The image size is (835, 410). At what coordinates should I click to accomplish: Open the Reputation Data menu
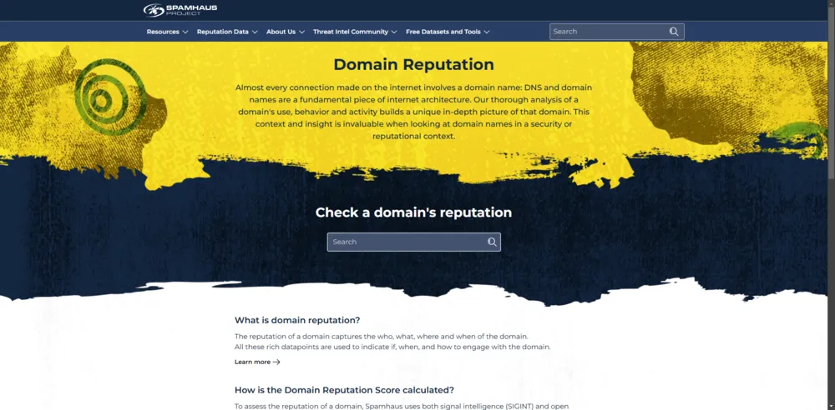[x=227, y=32]
